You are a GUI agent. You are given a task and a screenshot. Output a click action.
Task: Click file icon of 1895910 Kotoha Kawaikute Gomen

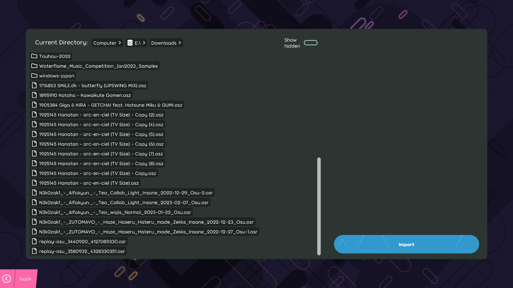34,95
